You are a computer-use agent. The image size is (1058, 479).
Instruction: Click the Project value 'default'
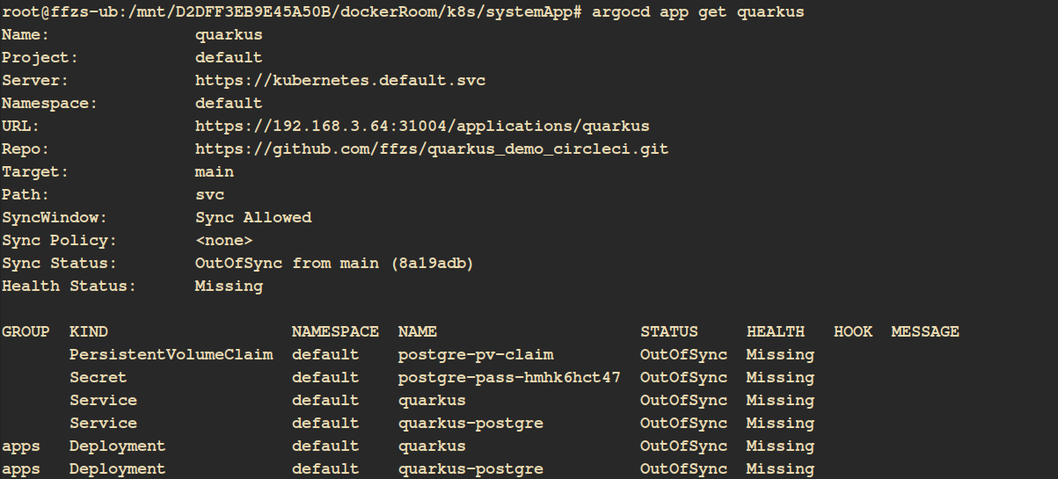[x=229, y=58]
